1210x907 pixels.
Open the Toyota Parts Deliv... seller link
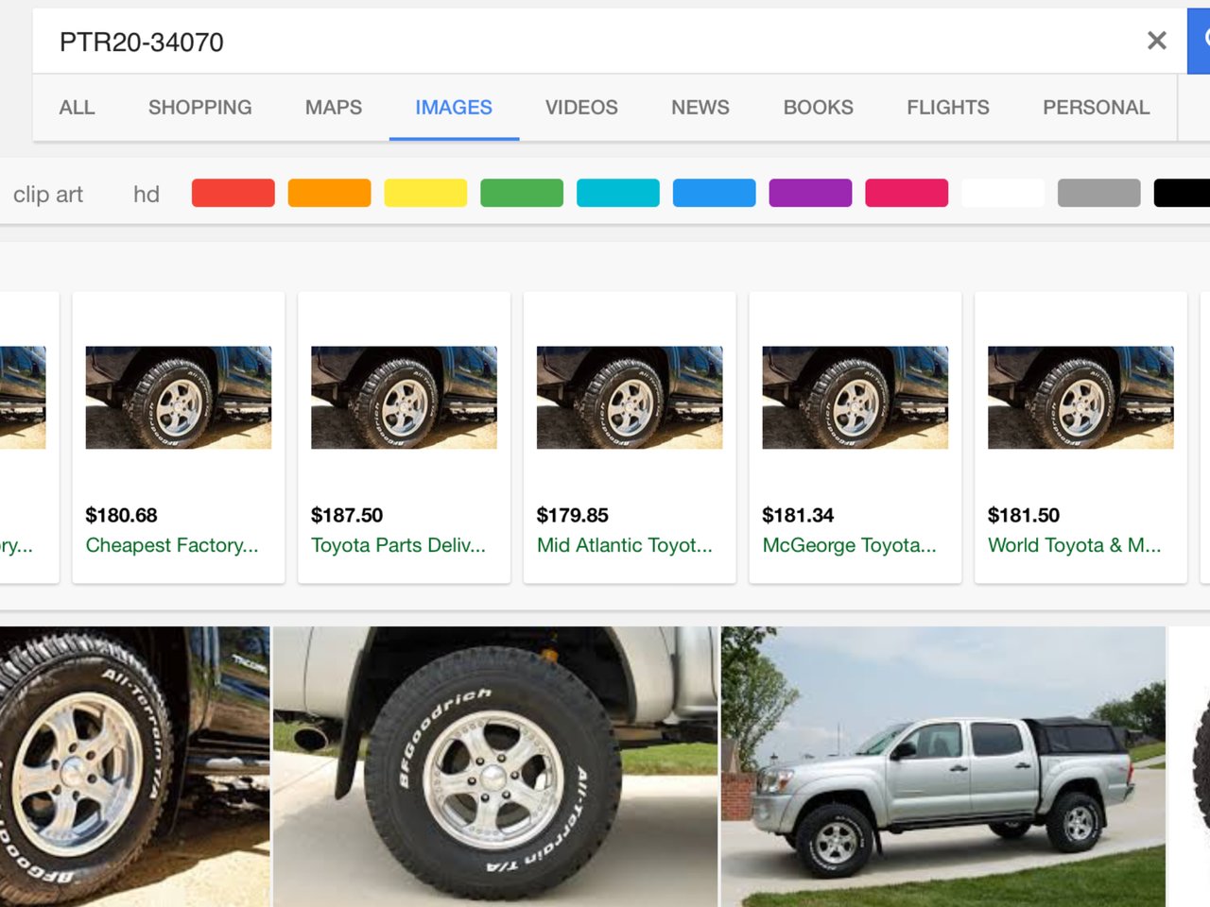(x=398, y=545)
